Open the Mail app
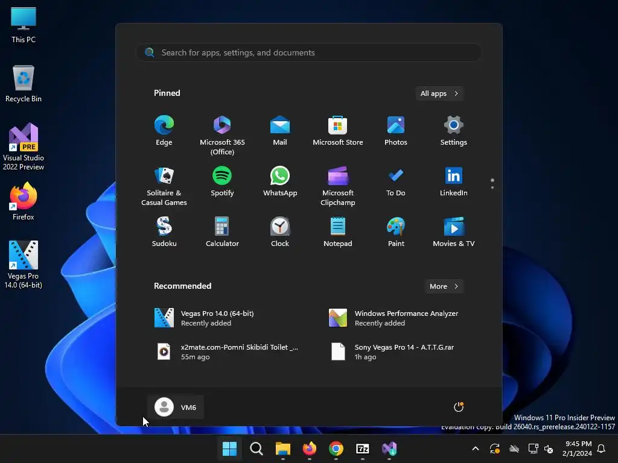The height and width of the screenshot is (463, 618). 280,131
